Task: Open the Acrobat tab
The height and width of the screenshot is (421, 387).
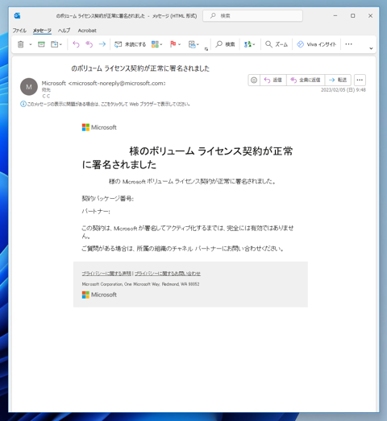Action: (87, 31)
